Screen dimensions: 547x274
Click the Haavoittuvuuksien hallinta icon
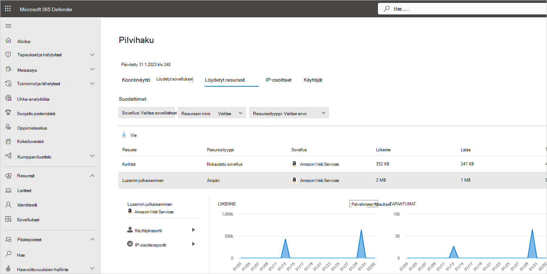point(9,269)
